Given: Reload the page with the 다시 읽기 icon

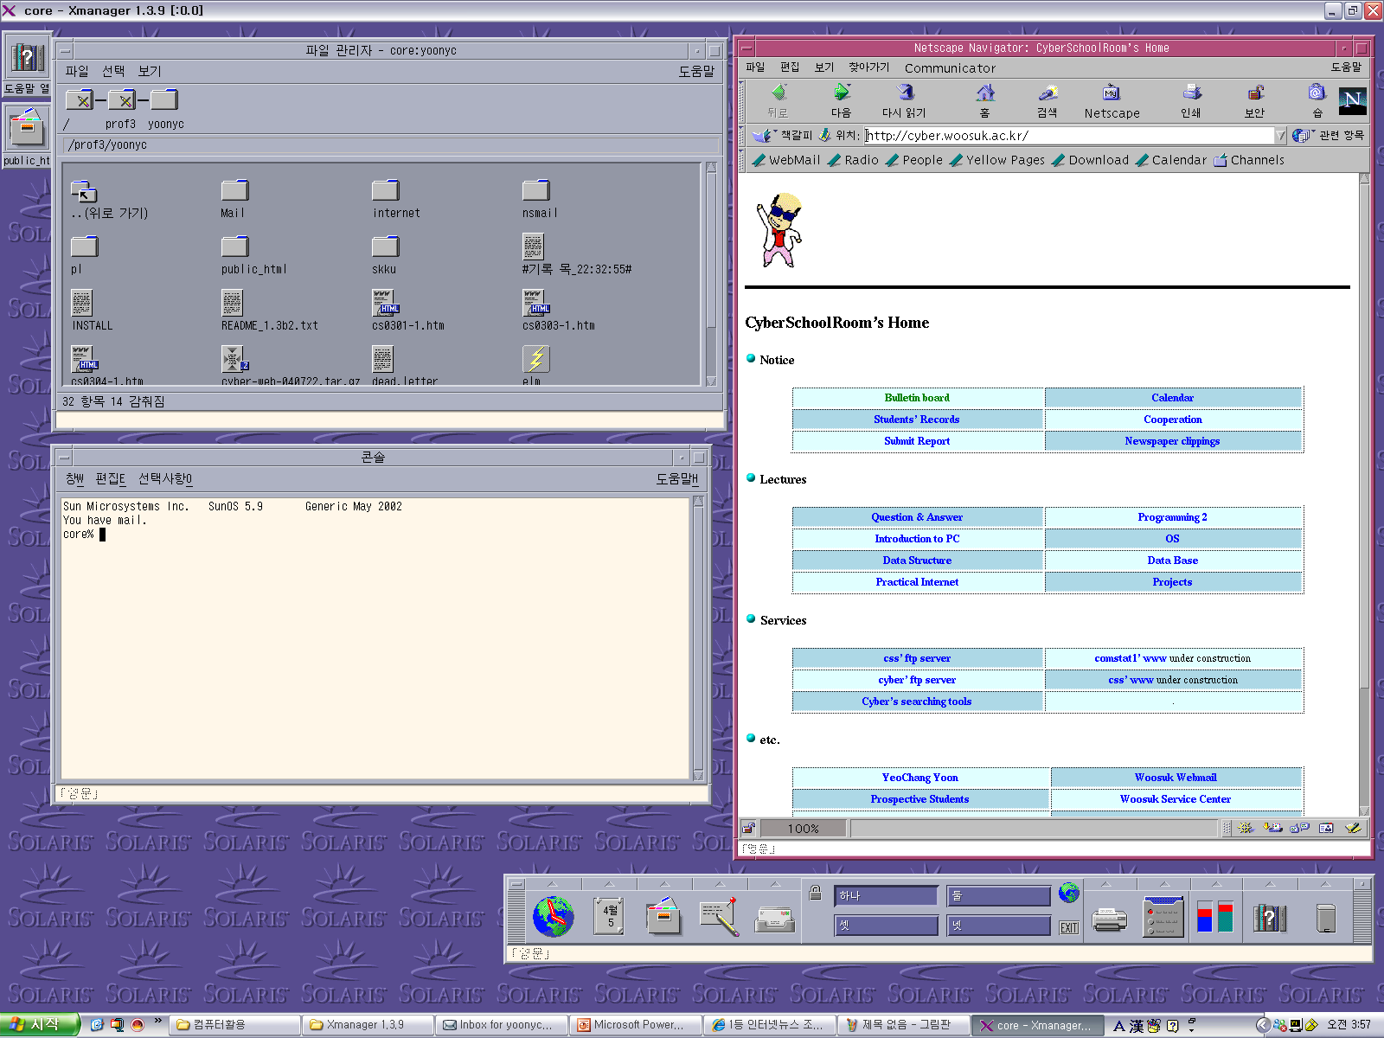Looking at the screenshot, I should pos(905,93).
